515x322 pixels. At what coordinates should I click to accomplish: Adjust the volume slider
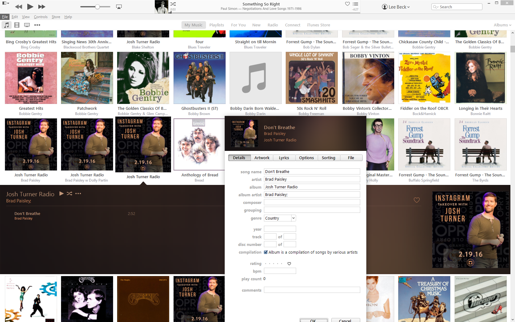pyautogui.click(x=95, y=7)
